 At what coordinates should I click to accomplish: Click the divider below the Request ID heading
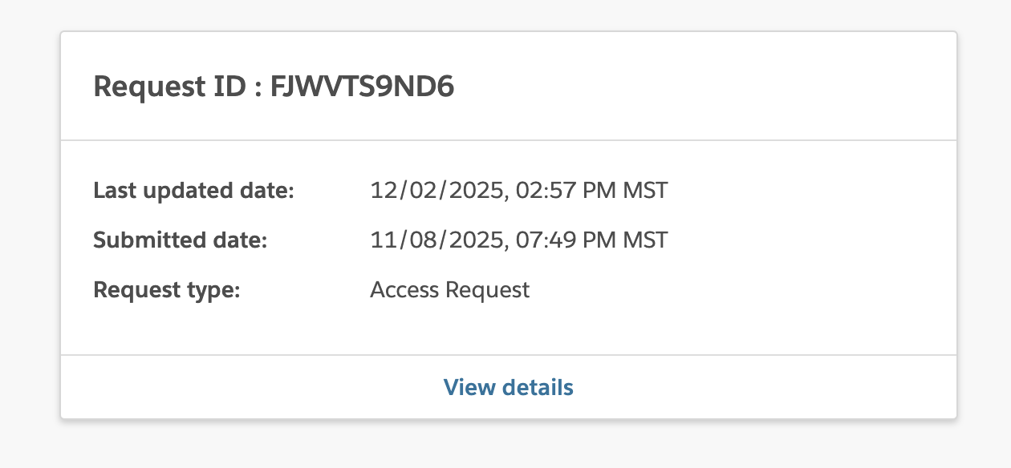coord(509,139)
